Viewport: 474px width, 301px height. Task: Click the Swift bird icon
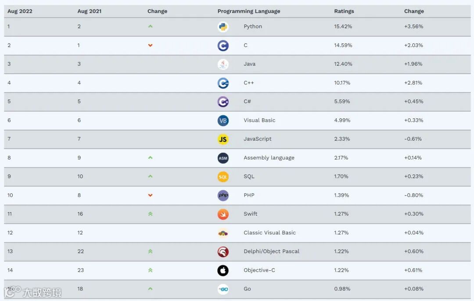pyautogui.click(x=223, y=214)
